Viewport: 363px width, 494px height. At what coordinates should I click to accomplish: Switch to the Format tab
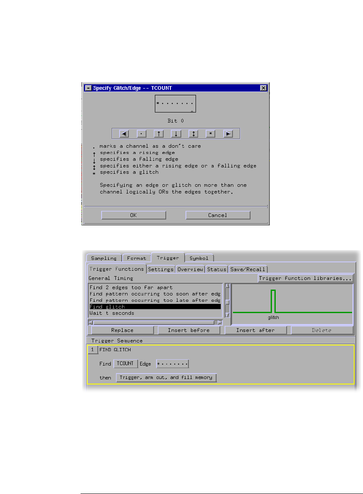coord(136,258)
